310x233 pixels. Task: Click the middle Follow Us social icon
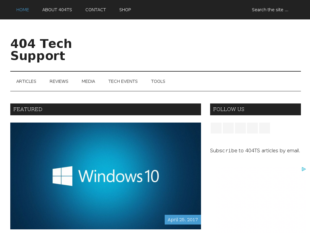pyautogui.click(x=240, y=128)
